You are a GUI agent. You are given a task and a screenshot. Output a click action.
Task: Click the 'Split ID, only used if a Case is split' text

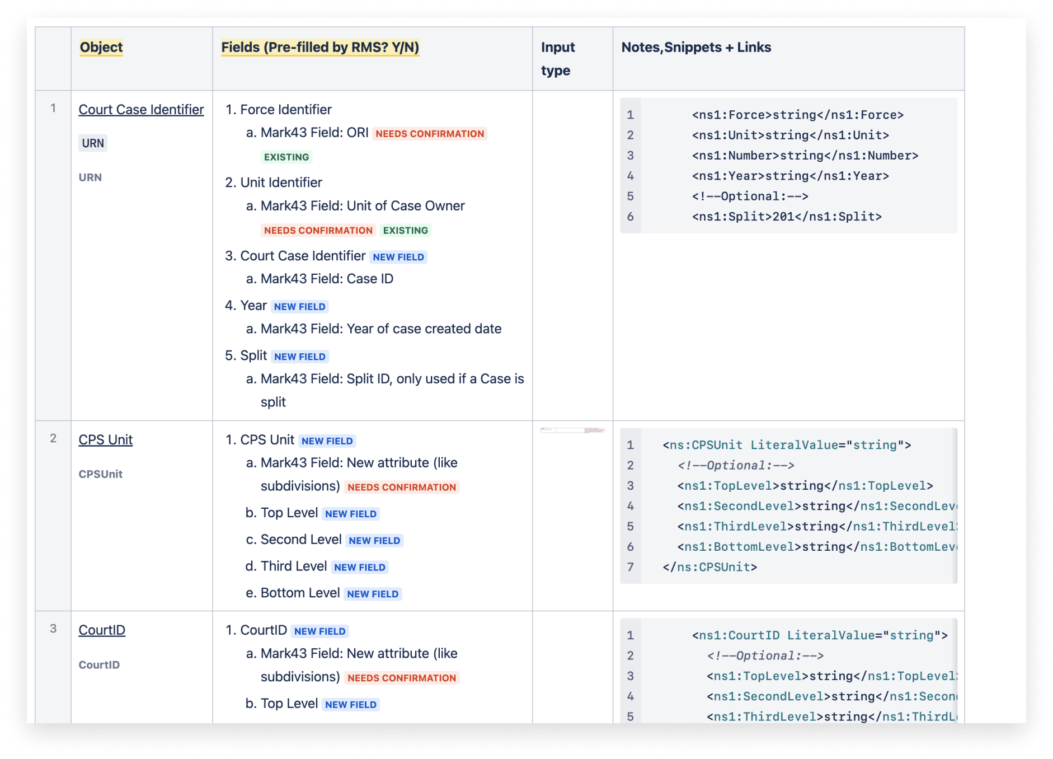392,391
